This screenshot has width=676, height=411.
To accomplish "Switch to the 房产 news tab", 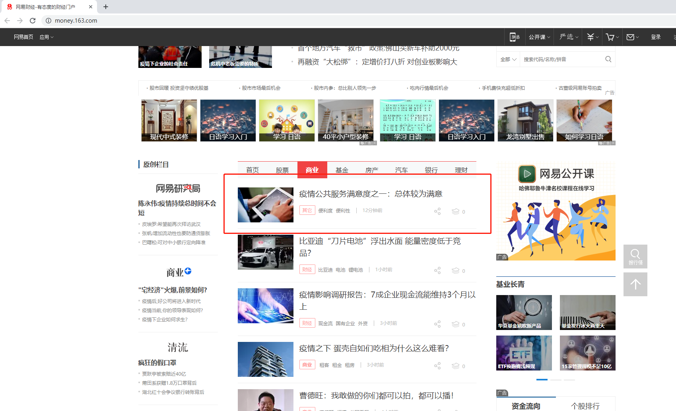I will click(372, 170).
